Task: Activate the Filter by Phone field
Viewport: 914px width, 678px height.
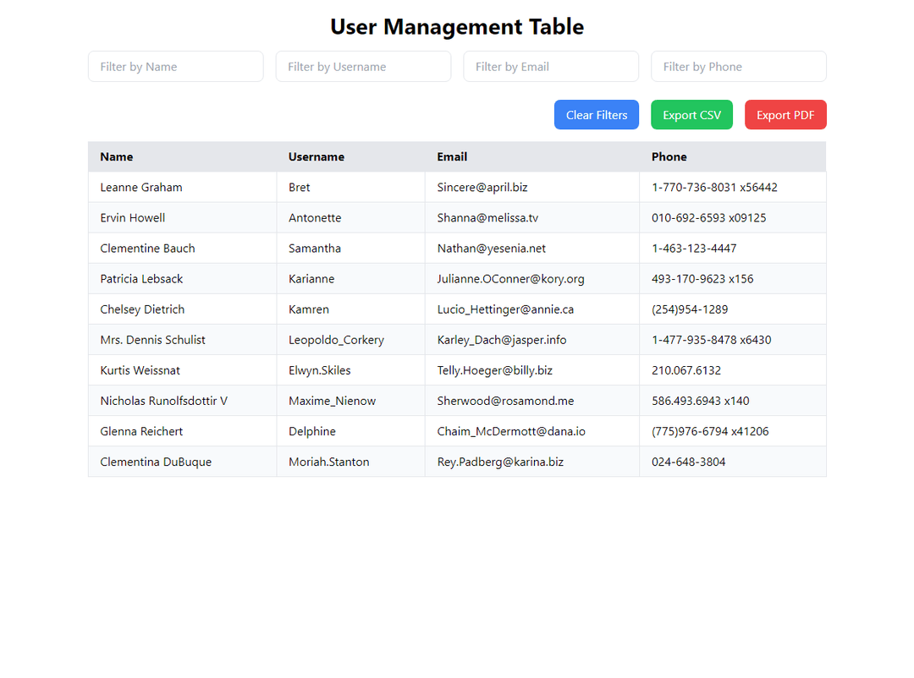Action: tap(738, 67)
